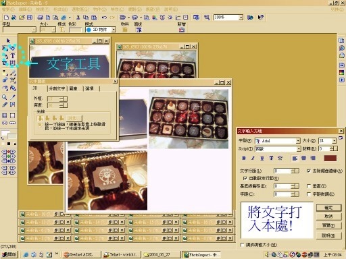Select the Crop tool in the toolbox
This screenshot has width=346, height=259.
[4, 63]
